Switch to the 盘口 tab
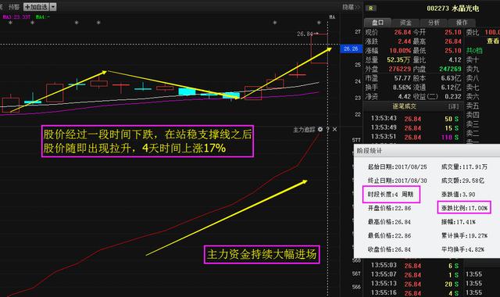The height and width of the screenshot is (297, 500). (x=377, y=23)
